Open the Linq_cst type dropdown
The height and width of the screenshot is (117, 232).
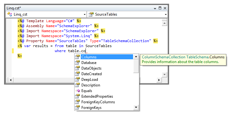coord(85,14)
